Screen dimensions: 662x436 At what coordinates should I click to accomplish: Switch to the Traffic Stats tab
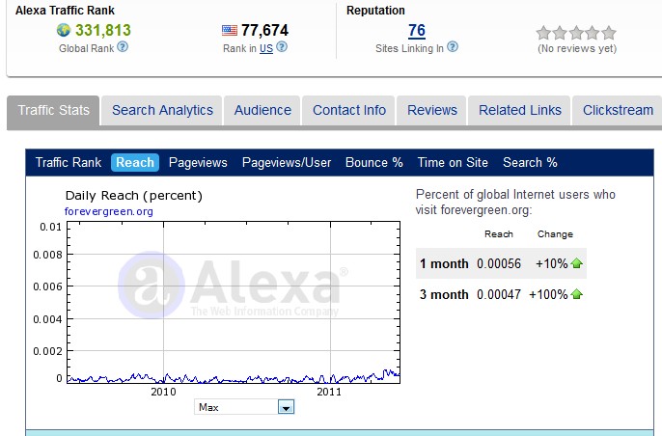click(54, 110)
